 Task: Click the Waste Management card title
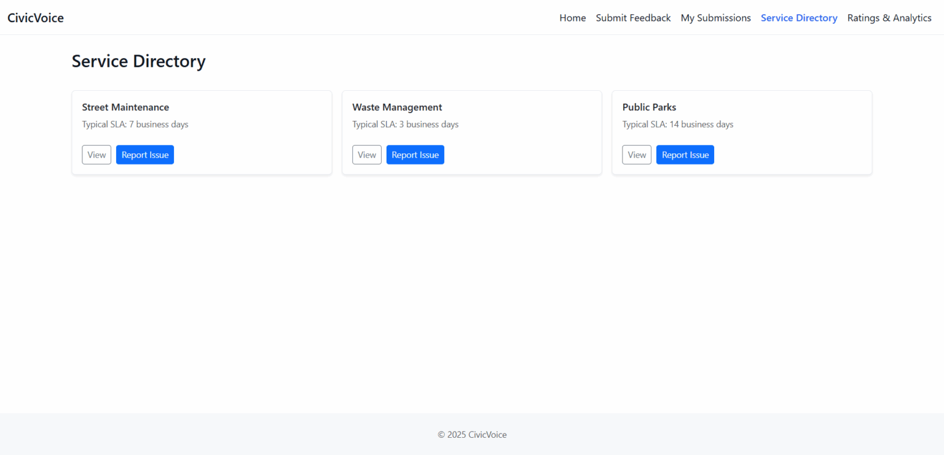(x=397, y=107)
